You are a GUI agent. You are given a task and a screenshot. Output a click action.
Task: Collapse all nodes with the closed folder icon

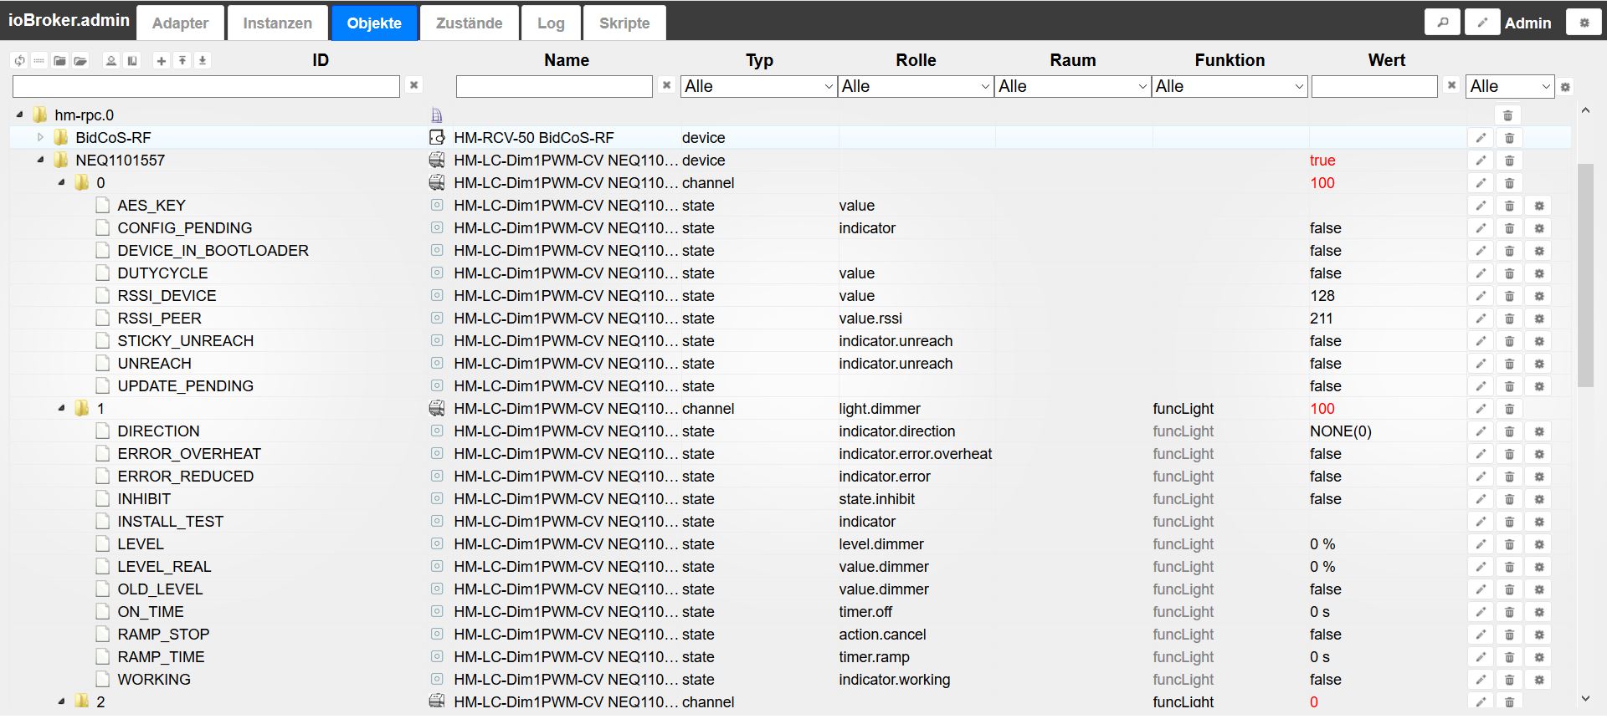(59, 61)
